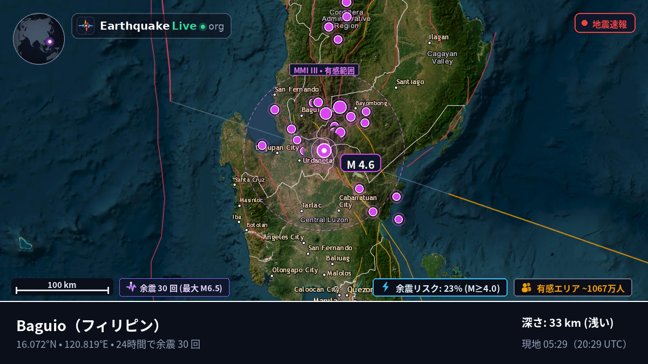648x364 pixels.
Task: Click the Angeles City label
Action: coord(283,237)
